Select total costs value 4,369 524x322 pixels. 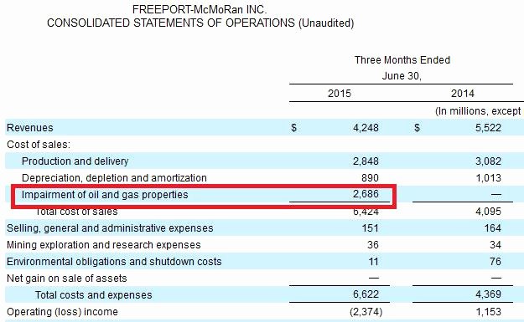[x=488, y=294]
